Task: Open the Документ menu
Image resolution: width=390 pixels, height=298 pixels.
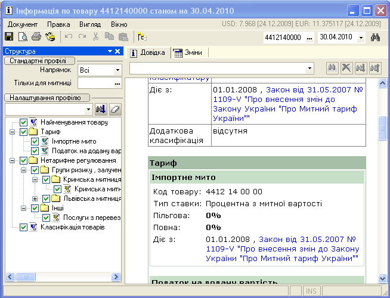Action: coord(23,24)
